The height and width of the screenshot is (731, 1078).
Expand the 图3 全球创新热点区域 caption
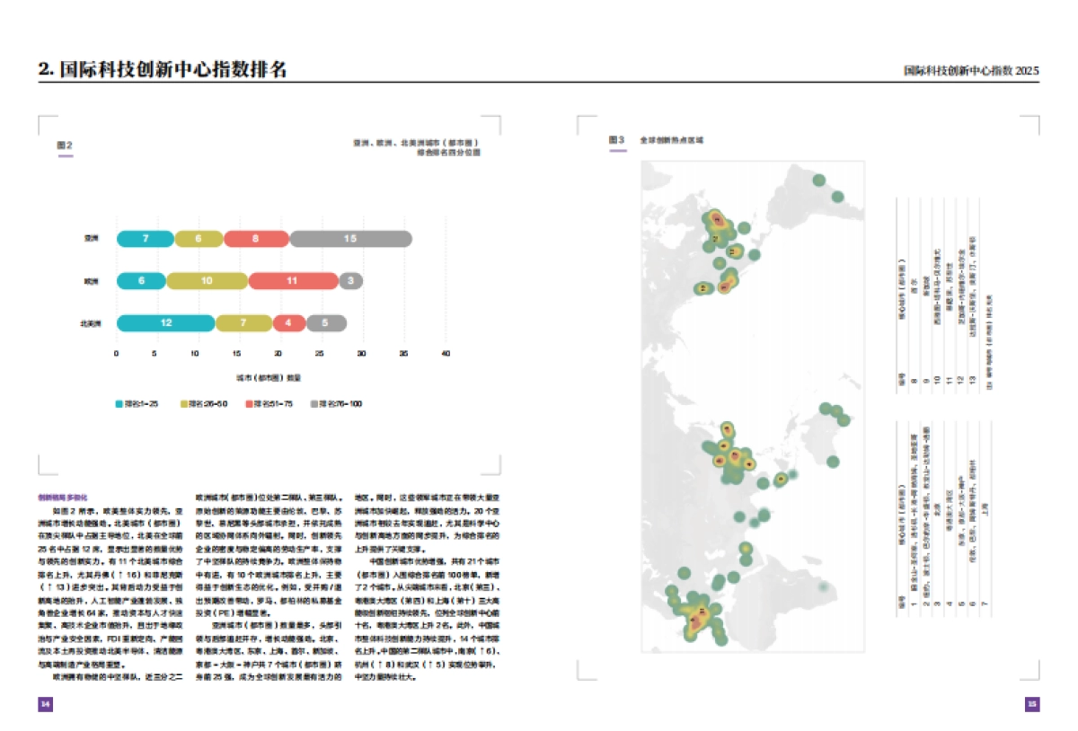click(x=674, y=139)
